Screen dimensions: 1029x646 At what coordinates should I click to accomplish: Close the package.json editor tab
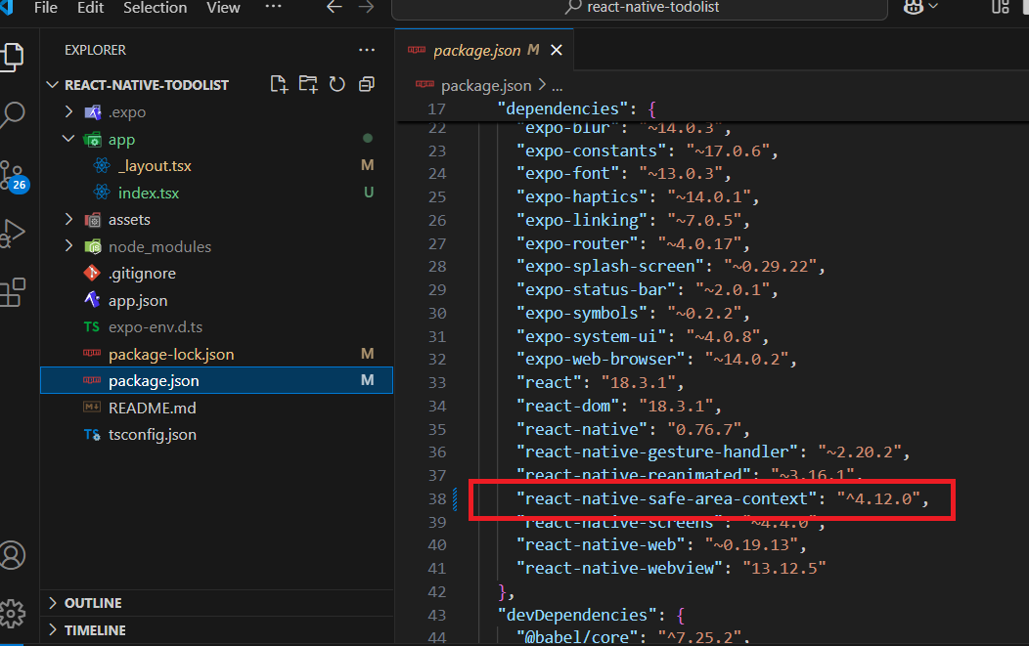point(557,50)
